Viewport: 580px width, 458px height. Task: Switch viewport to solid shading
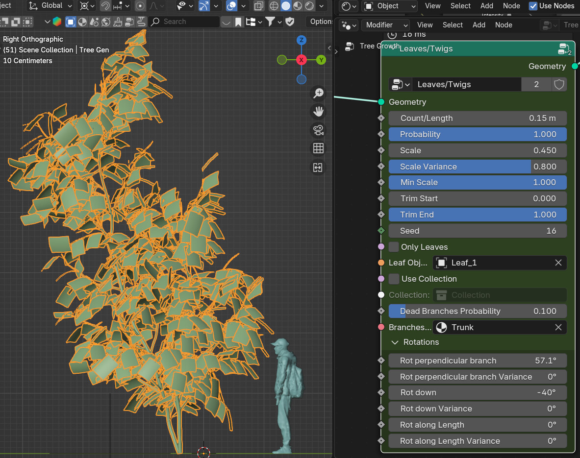286,5
